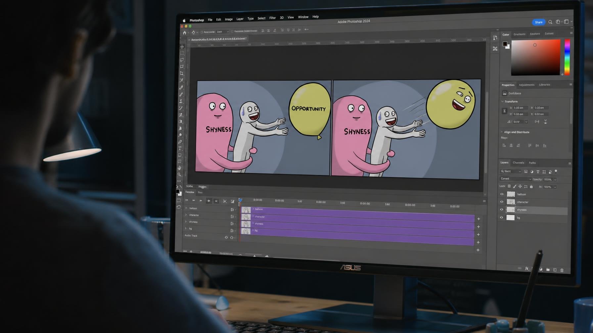The image size is (593, 333).
Task: Select the Zoom magnifier tool
Action: 179,174
